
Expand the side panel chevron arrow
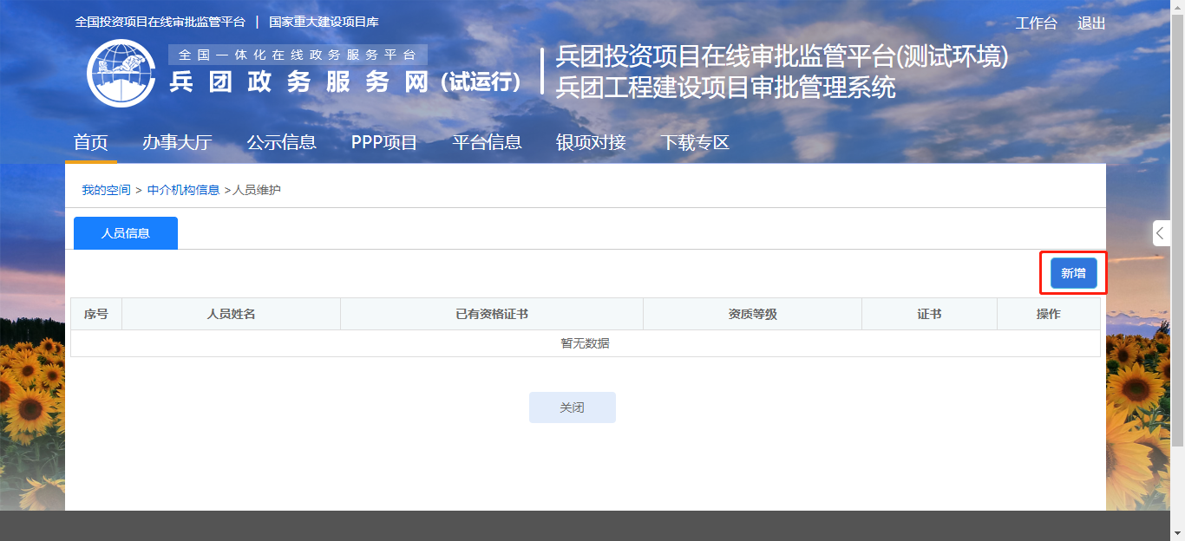click(1161, 233)
